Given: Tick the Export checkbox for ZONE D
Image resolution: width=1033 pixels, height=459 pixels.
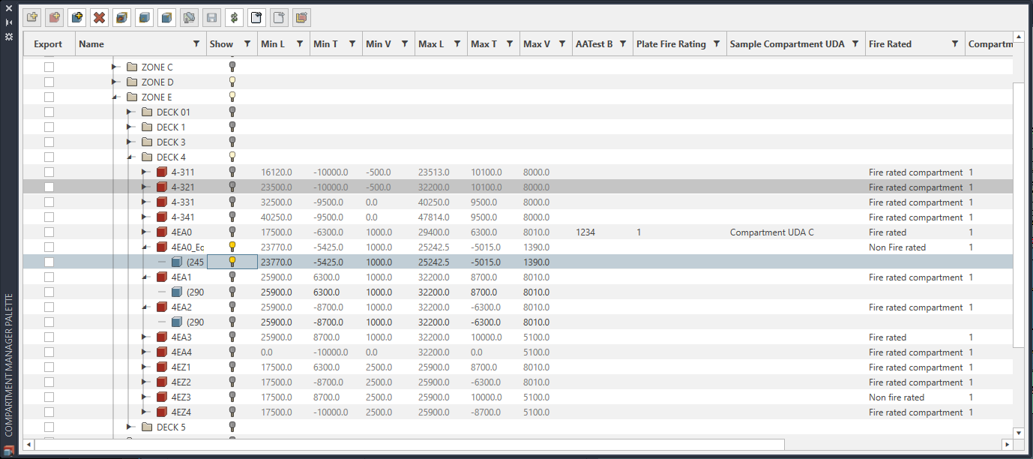Looking at the screenshot, I should click(x=49, y=82).
